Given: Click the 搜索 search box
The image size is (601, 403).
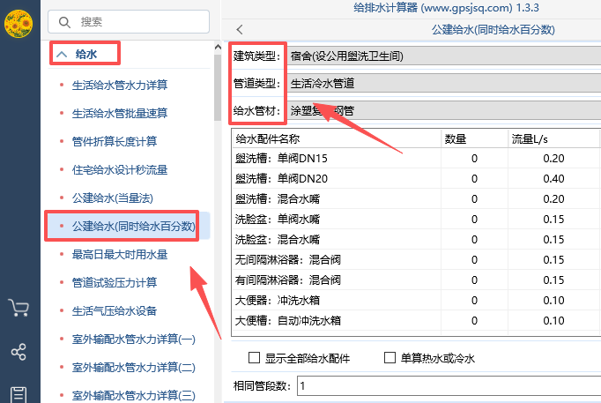Looking at the screenshot, I should point(132,21).
